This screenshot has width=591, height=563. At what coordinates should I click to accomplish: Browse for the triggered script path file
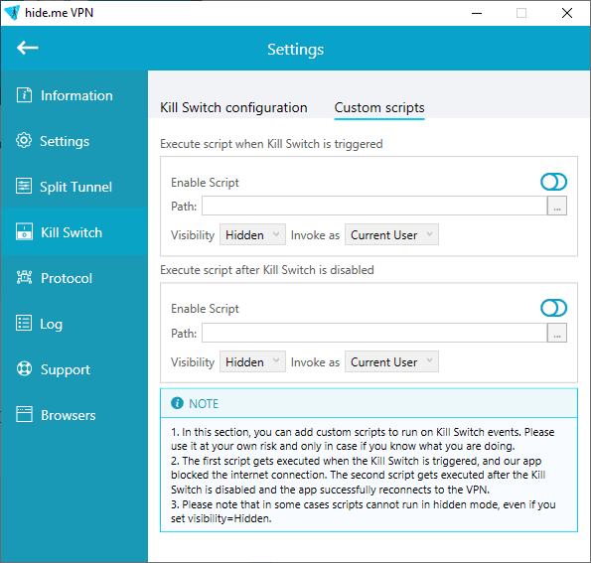coord(557,206)
